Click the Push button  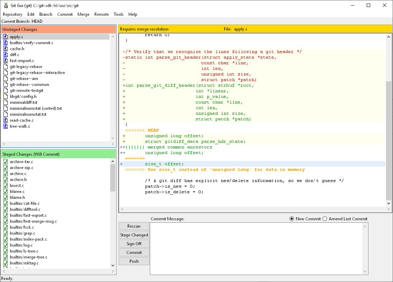pyautogui.click(x=134, y=261)
